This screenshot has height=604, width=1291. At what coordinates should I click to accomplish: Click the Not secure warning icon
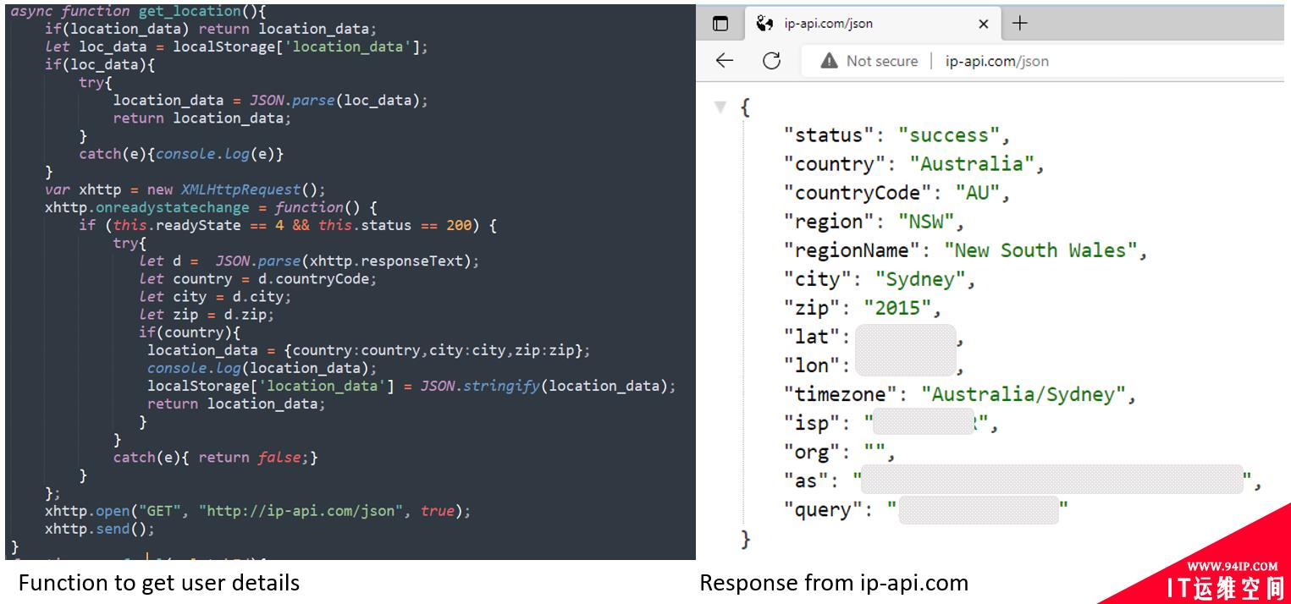829,61
